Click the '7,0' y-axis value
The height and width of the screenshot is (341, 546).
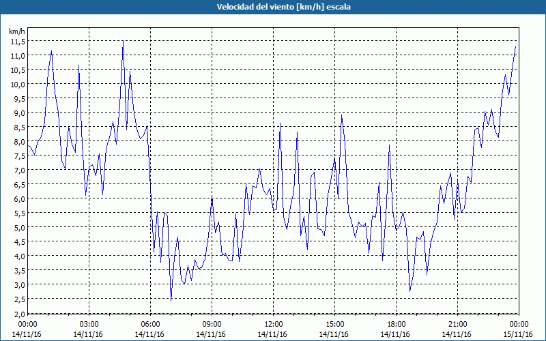[x=19, y=170]
